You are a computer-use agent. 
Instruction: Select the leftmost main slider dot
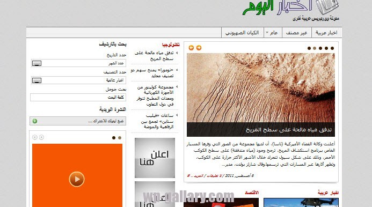[309, 48]
